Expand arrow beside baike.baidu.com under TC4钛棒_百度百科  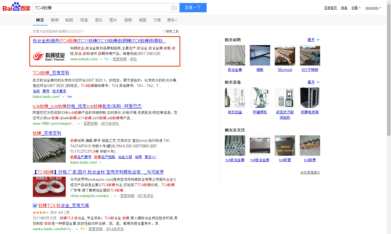pyautogui.click(x=63, y=97)
